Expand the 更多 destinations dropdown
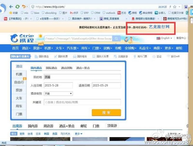 point(78,134)
